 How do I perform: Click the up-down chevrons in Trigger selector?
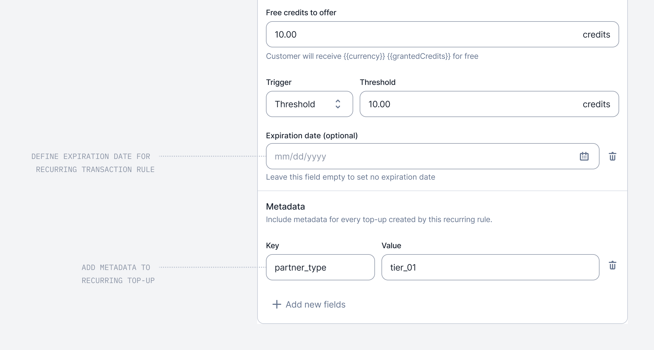coord(338,104)
